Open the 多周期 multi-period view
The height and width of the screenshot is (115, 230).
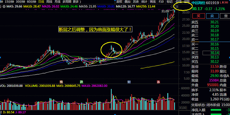[x=67, y=2]
